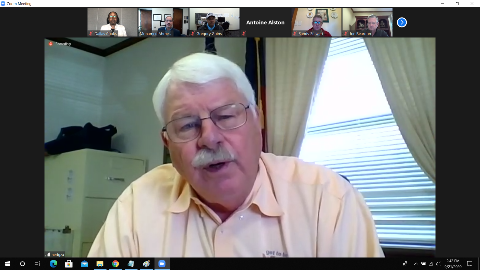Select Mohamed Ahme... participant video tile
The height and width of the screenshot is (270, 480).
pos(163,22)
